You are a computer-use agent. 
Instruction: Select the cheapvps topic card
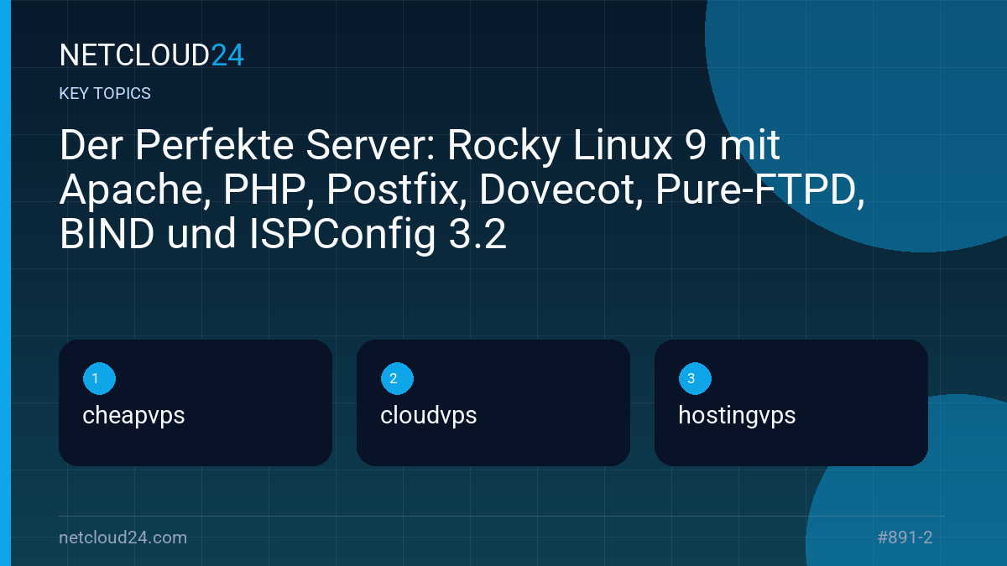click(196, 402)
